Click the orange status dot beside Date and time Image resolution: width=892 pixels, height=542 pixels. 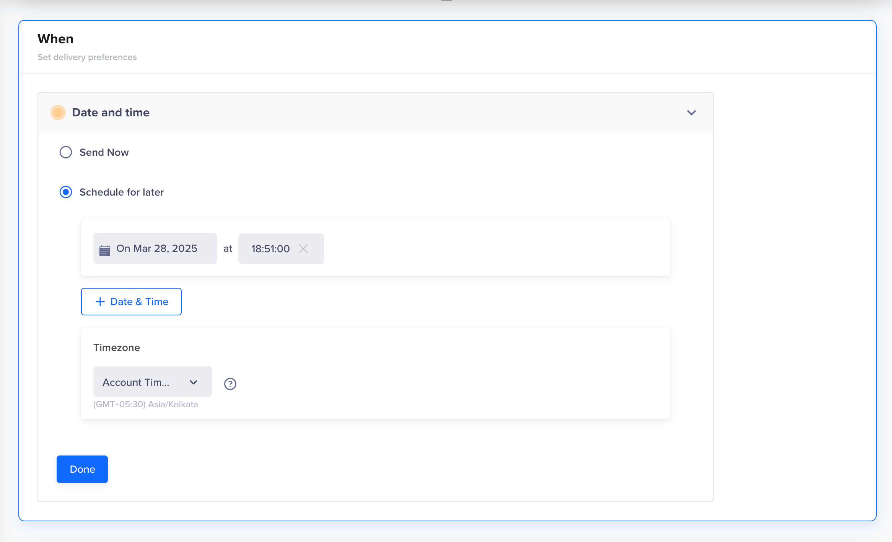point(58,113)
